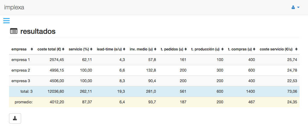
Task: Click the total: 3 summary row
Action: (x=154, y=92)
